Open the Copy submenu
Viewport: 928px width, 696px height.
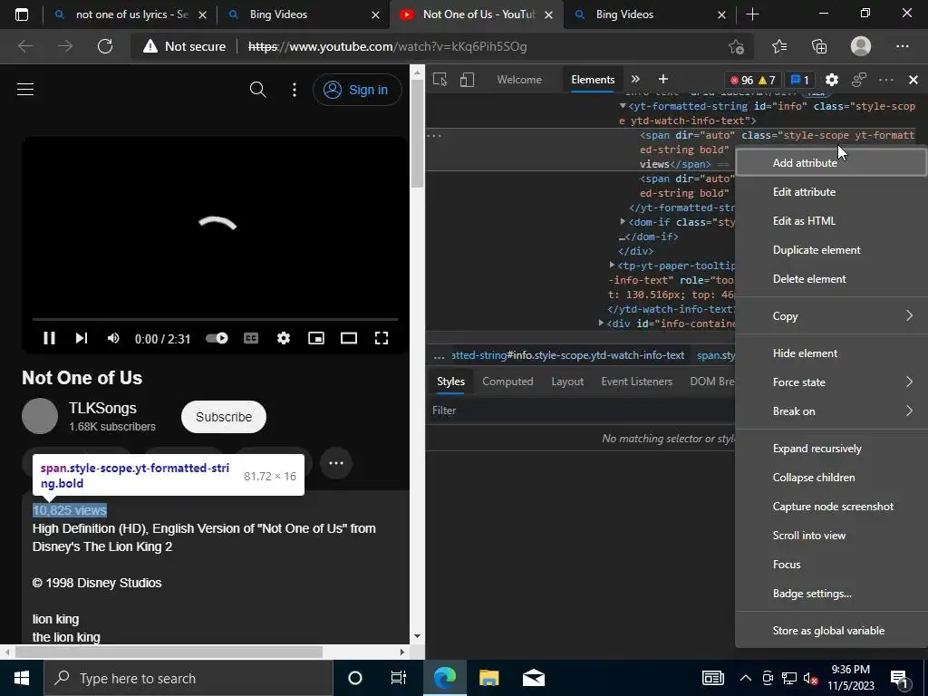pos(831,316)
